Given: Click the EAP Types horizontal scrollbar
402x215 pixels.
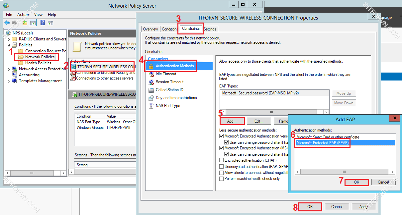Looking at the screenshot, I should point(271,112).
